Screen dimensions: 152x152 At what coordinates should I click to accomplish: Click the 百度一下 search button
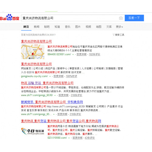(134, 18)
